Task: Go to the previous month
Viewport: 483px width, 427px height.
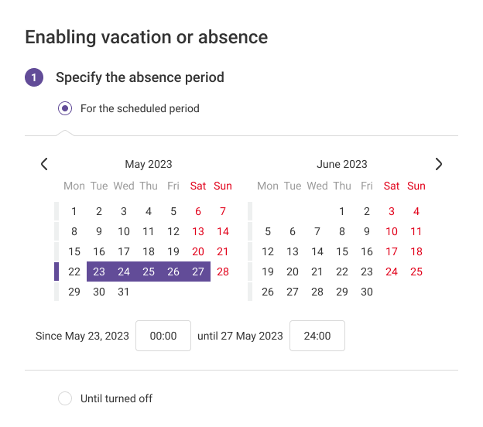Action: click(x=44, y=164)
